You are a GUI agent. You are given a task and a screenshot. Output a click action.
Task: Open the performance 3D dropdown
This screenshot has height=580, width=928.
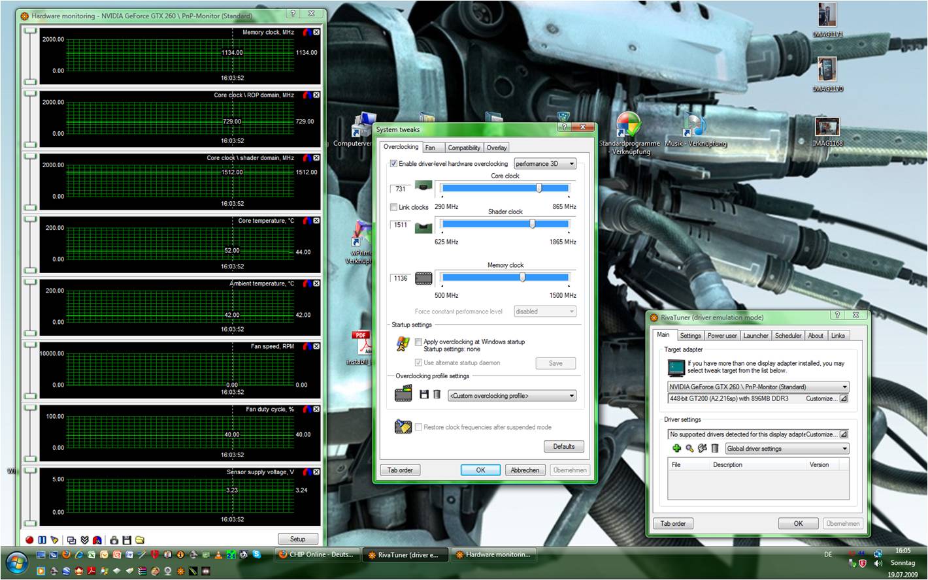click(545, 164)
